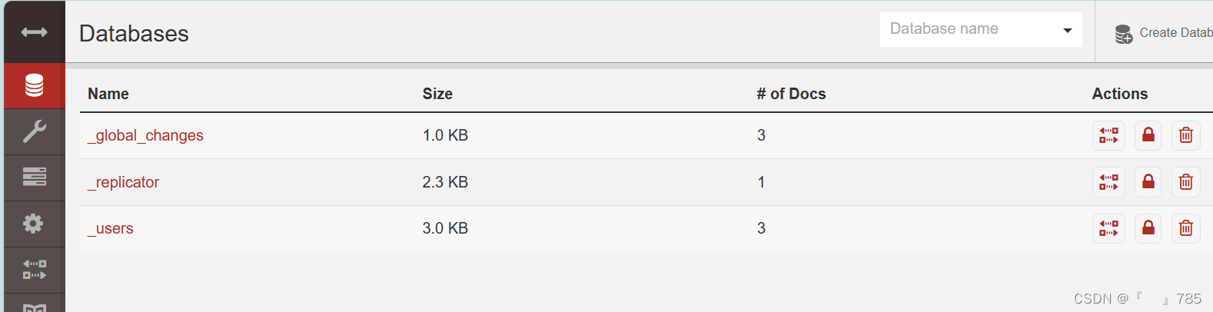Viewport: 1213px width, 312px height.
Task: Open permissions lock for _replicator
Action: click(1148, 182)
